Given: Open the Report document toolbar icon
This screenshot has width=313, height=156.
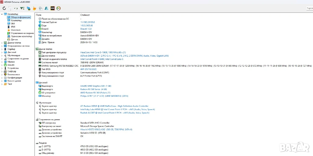Looking at the screenshot, I should point(10,8).
